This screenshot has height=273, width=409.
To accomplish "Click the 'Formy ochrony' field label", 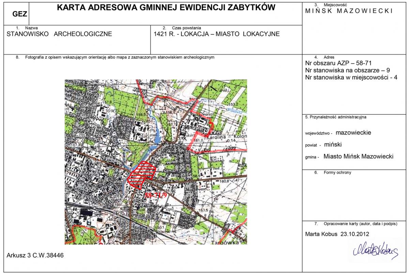I will (x=337, y=172).
